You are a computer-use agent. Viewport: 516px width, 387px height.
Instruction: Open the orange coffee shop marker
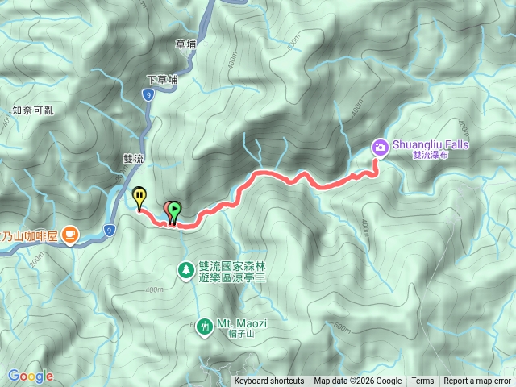pyautogui.click(x=70, y=235)
